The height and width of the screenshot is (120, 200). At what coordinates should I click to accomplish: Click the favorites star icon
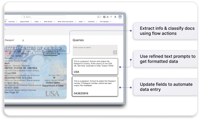tap(98, 17)
